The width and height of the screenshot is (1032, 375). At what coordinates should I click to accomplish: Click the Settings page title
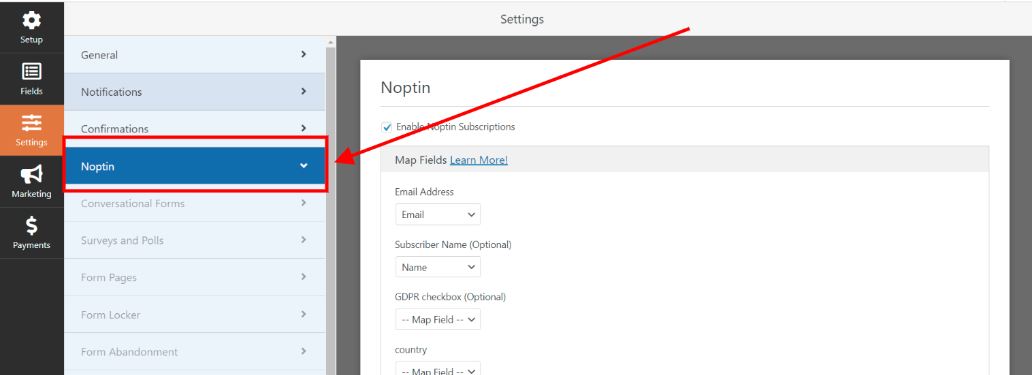(x=522, y=20)
